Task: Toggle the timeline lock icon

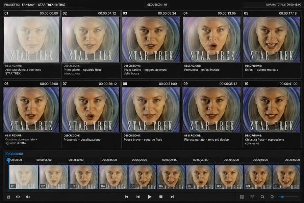Action: click(x=8, y=197)
